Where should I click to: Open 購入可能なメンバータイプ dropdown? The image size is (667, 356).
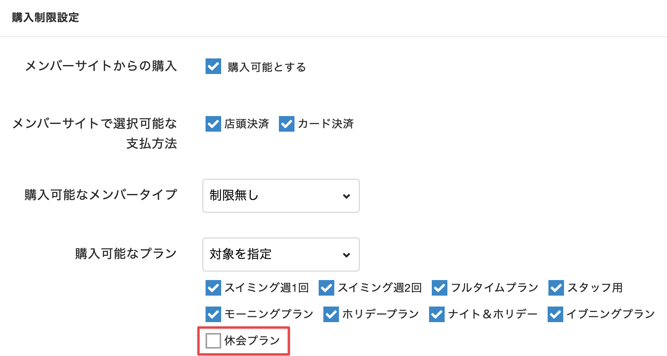(x=280, y=196)
